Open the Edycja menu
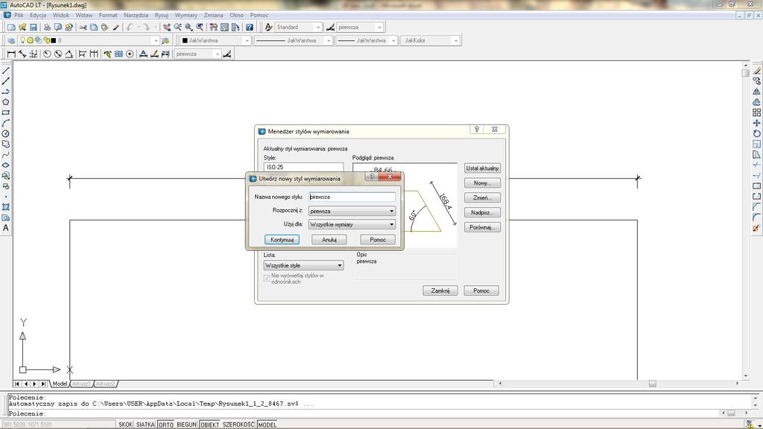Viewport: 763px width, 429px height. coord(38,15)
